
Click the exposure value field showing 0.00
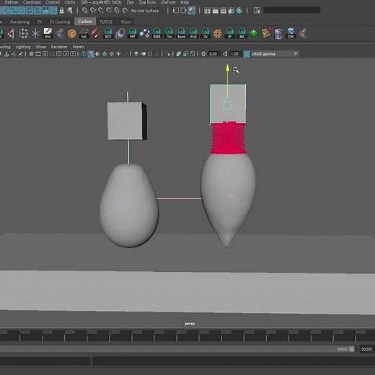point(213,54)
